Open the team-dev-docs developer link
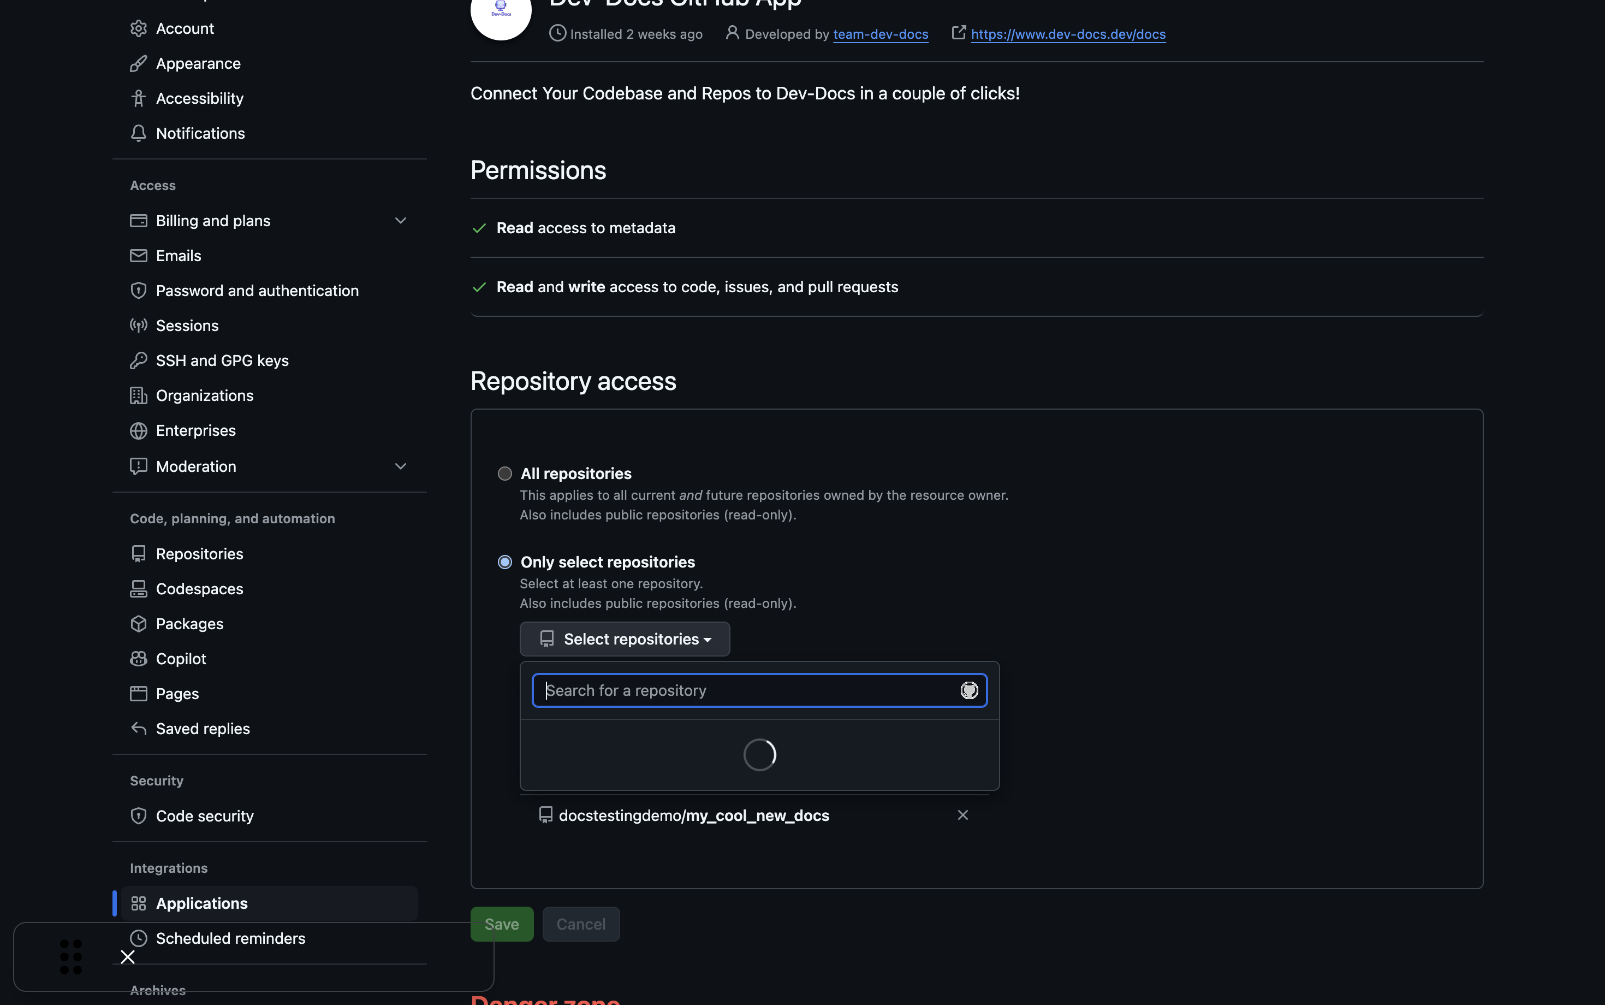1605x1005 pixels. point(880,34)
